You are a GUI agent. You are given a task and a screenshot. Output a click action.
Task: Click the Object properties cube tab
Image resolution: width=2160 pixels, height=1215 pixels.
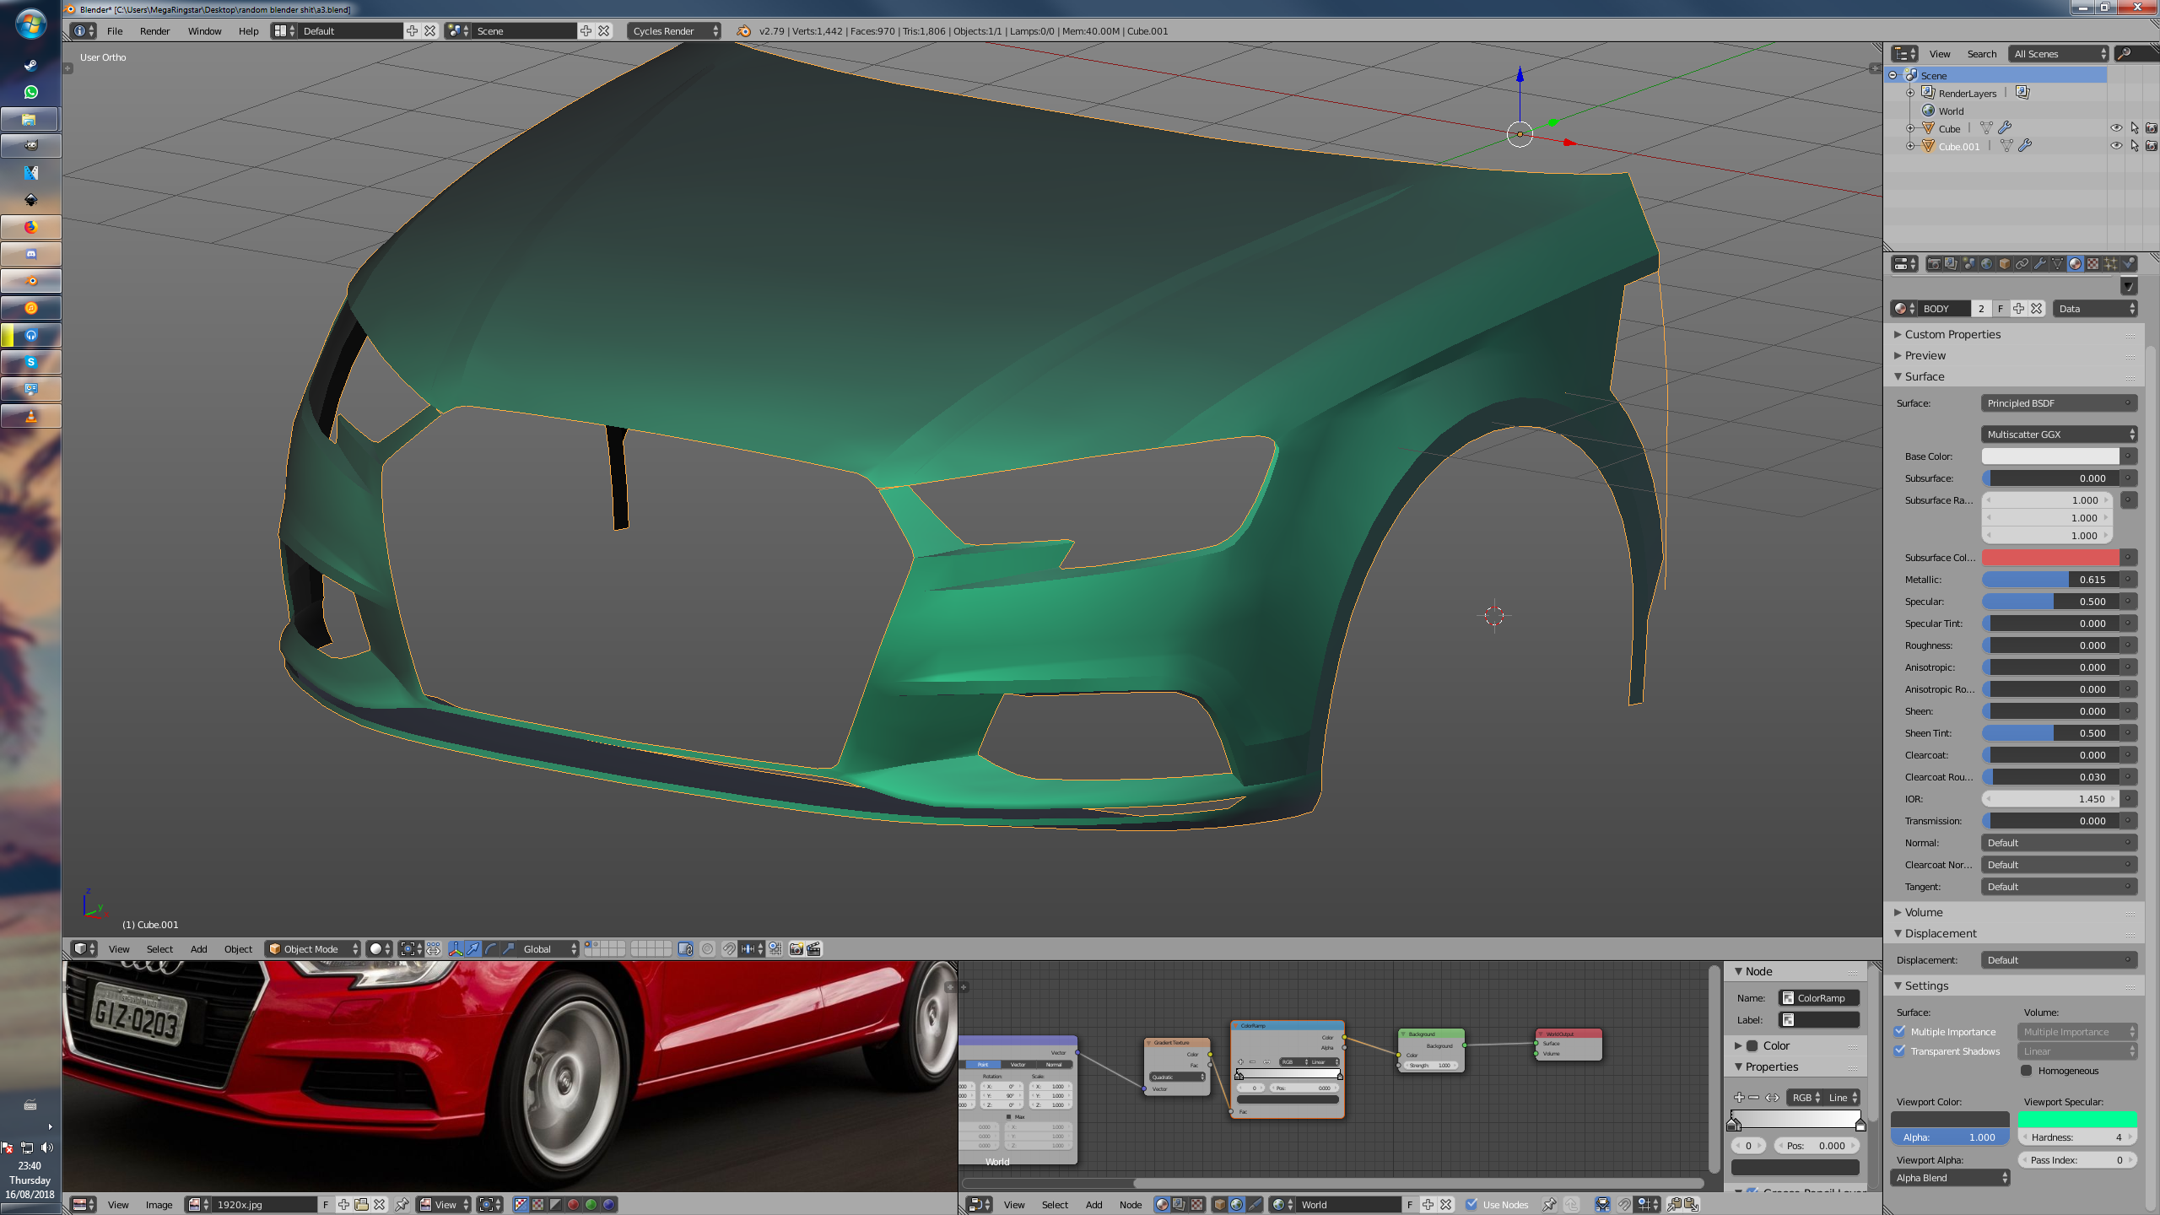2004,264
